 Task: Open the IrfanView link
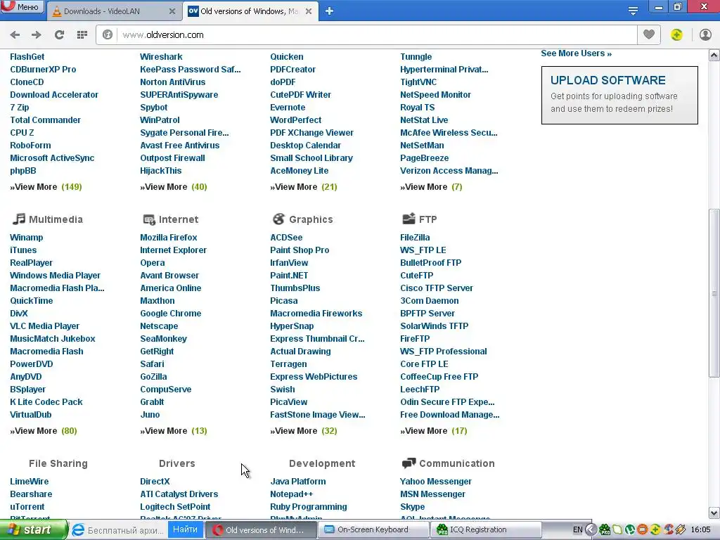click(289, 263)
